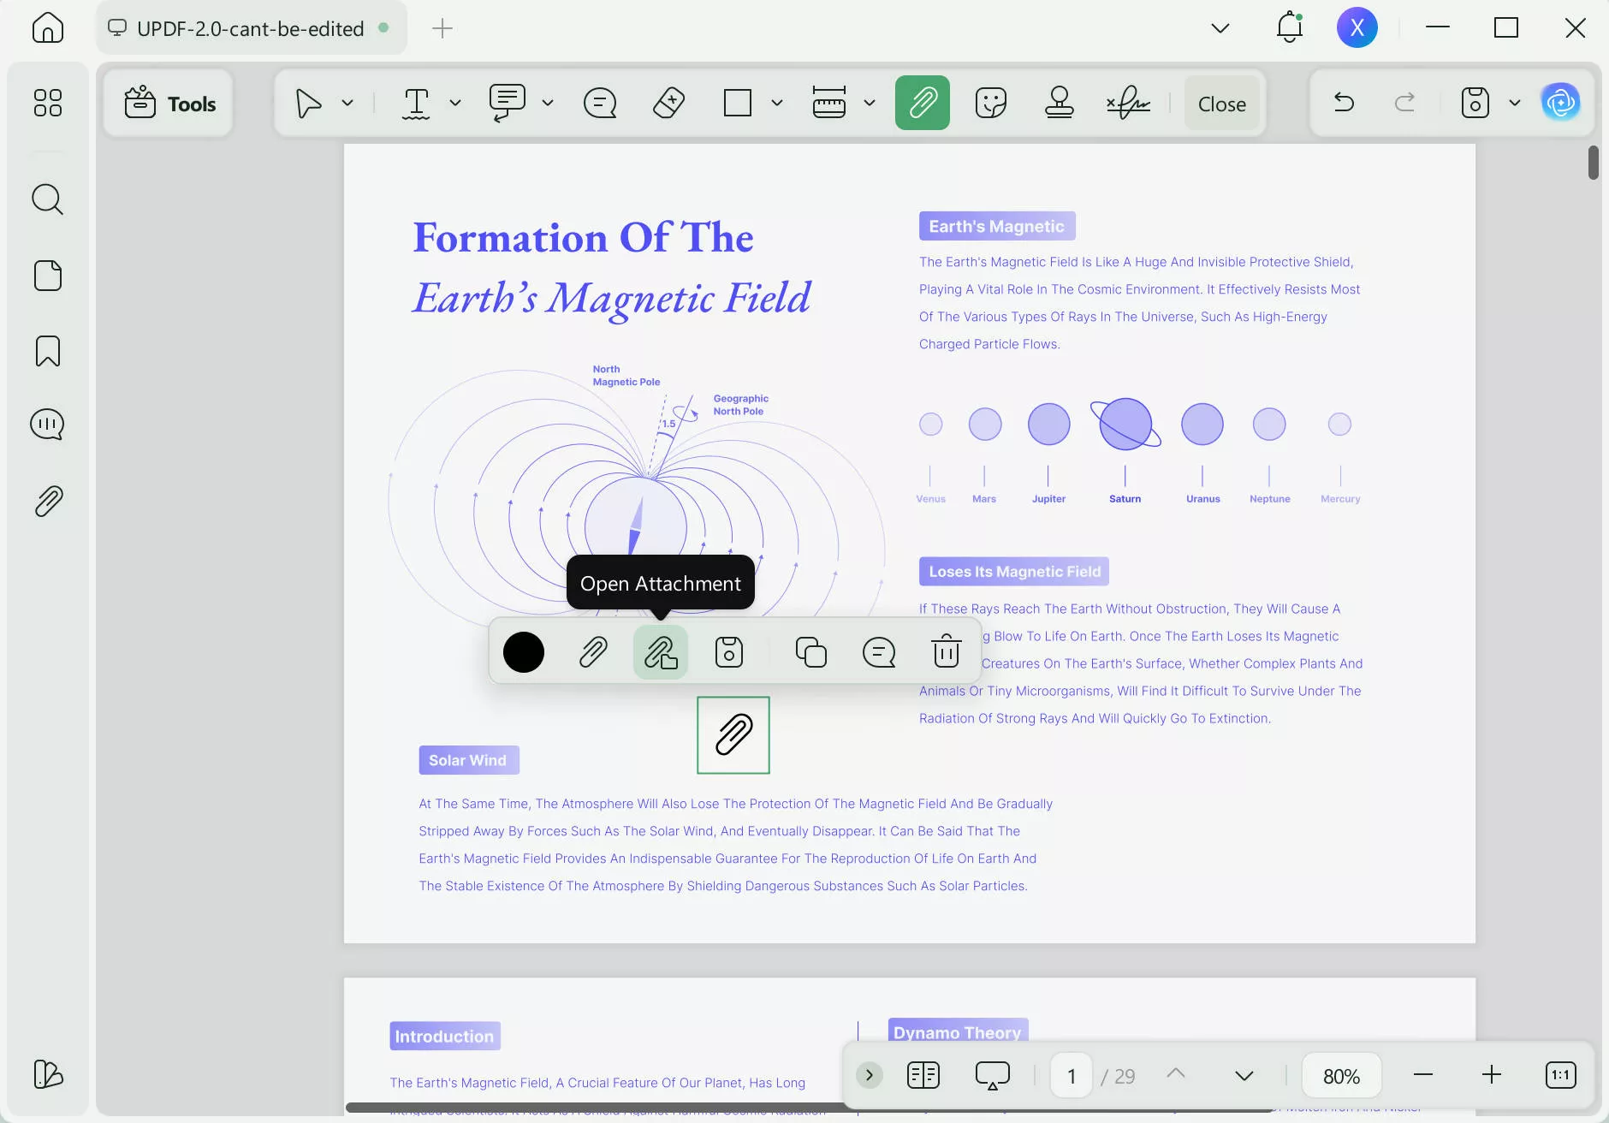Launch the UPDF AI assistant icon
1609x1123 pixels.
coord(1560,104)
